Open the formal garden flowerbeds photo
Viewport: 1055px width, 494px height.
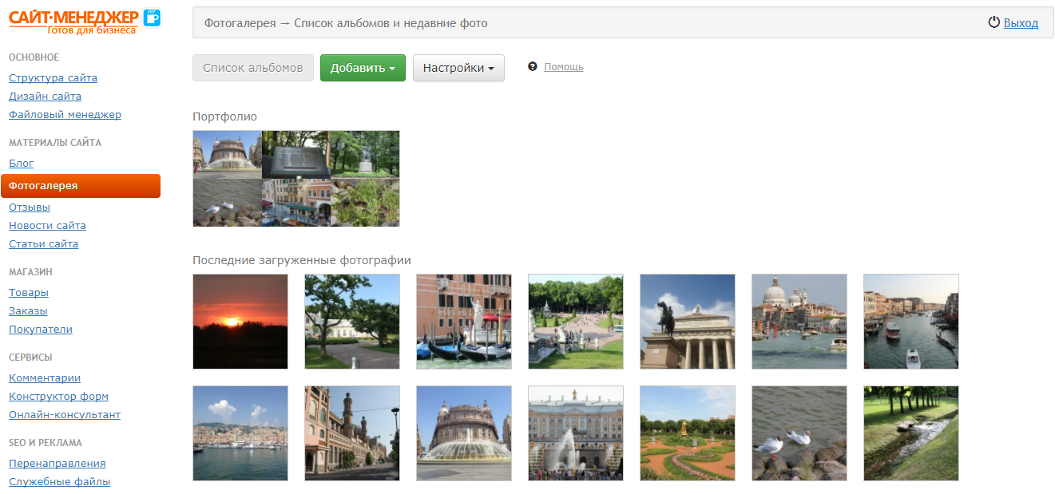pyautogui.click(x=688, y=433)
